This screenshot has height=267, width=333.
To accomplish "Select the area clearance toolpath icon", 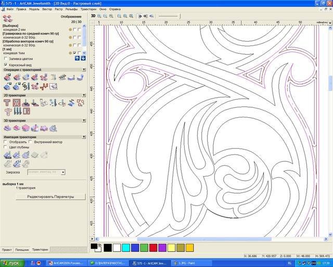I will tap(16, 103).
